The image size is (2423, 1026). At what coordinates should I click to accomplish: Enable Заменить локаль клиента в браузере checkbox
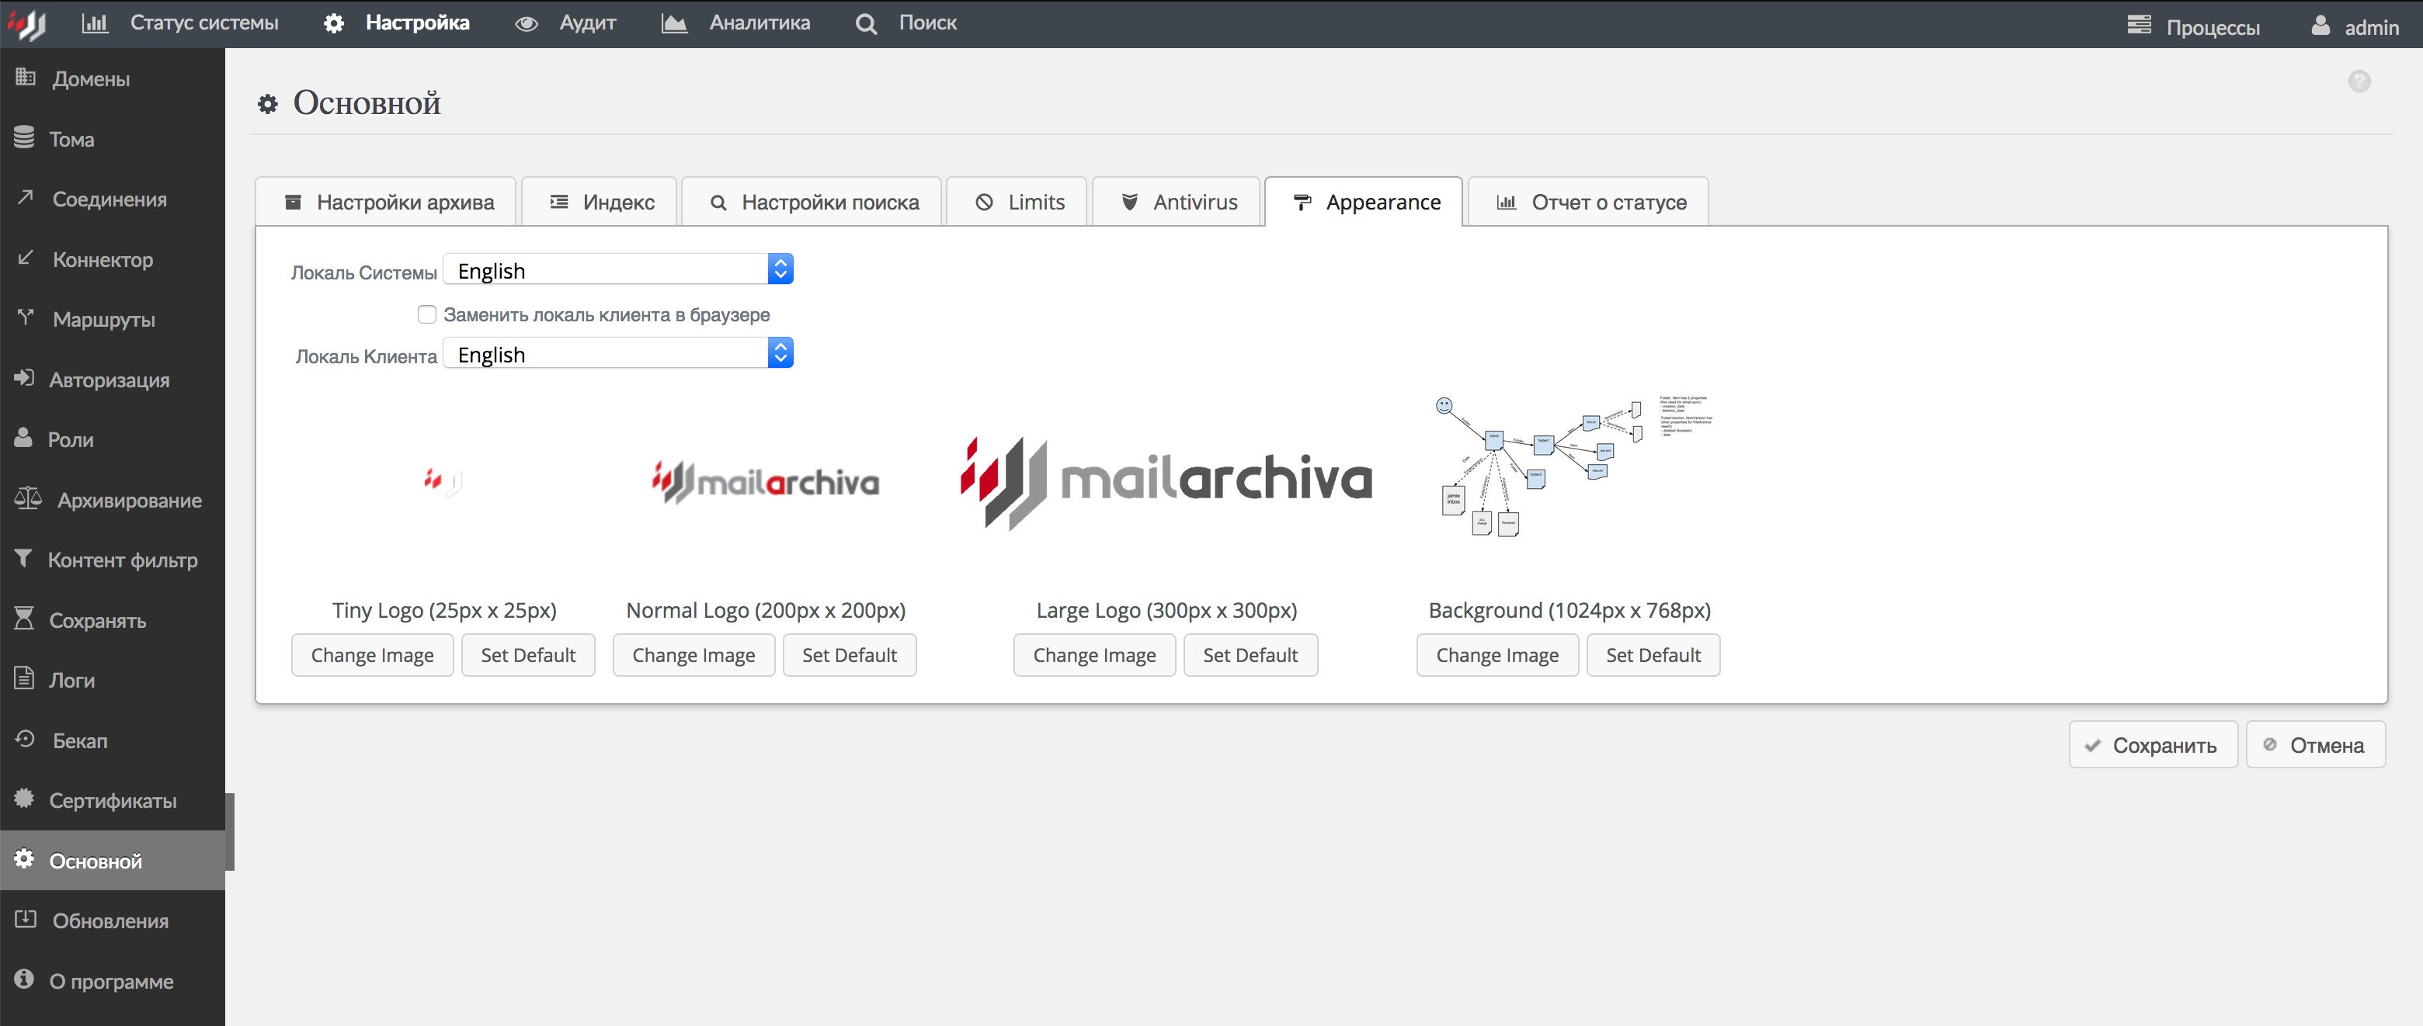coord(427,314)
